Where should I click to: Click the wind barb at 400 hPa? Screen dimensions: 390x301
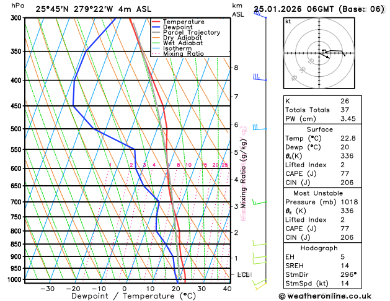click(259, 77)
